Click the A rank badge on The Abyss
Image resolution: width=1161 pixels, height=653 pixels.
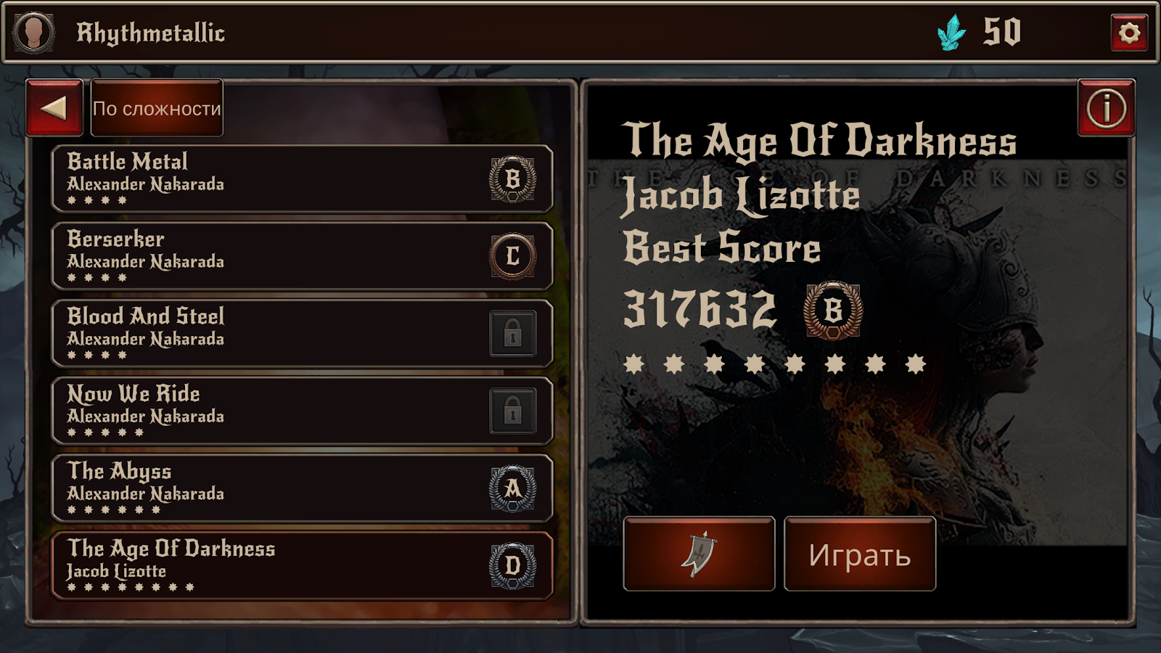pos(513,488)
